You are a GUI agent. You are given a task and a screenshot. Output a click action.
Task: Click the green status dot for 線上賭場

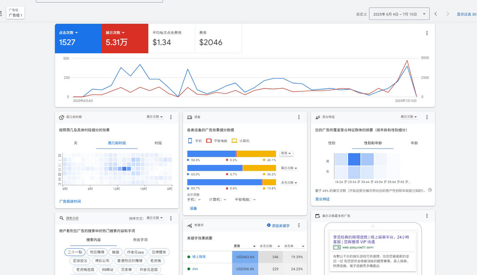[189, 257]
